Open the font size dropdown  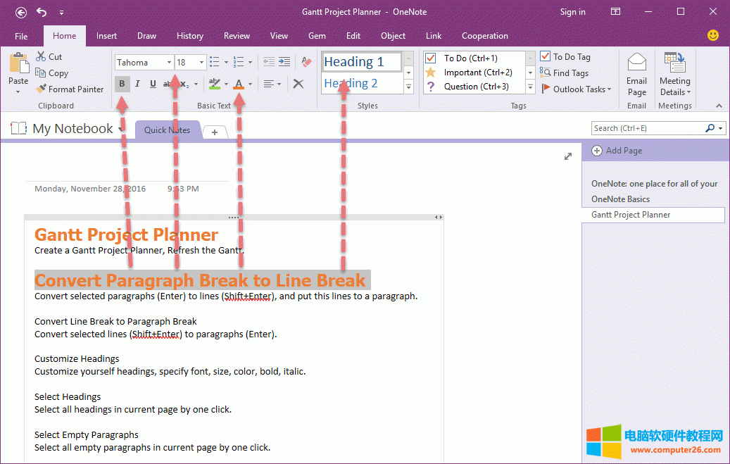pos(201,63)
